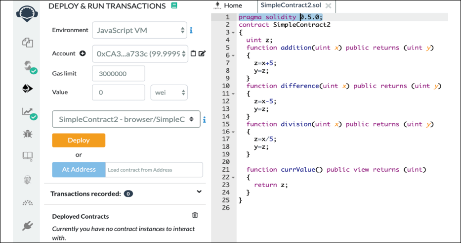Collapse code fold arrow at line 11
The image size is (461, 243).
coord(233,94)
